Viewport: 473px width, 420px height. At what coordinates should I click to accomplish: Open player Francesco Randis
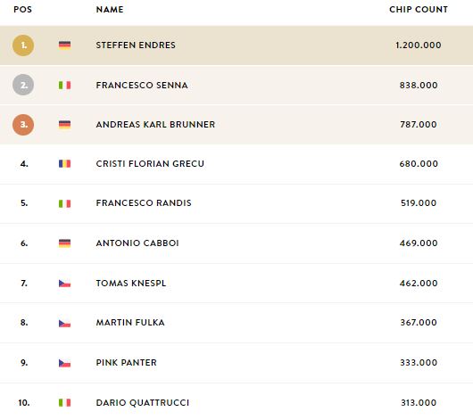click(x=144, y=203)
